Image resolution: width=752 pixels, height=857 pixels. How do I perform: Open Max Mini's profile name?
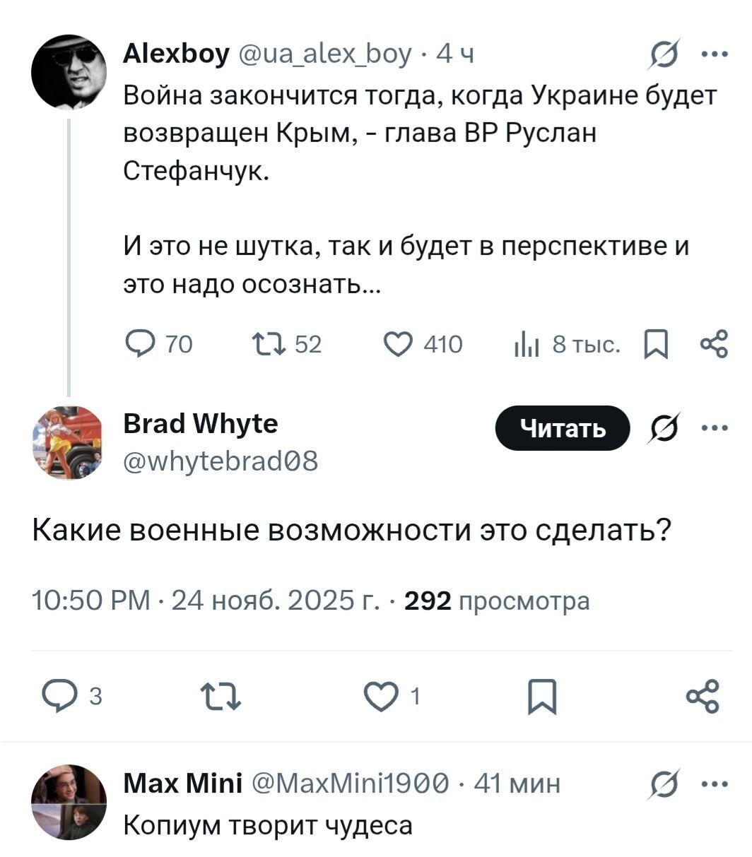(182, 784)
